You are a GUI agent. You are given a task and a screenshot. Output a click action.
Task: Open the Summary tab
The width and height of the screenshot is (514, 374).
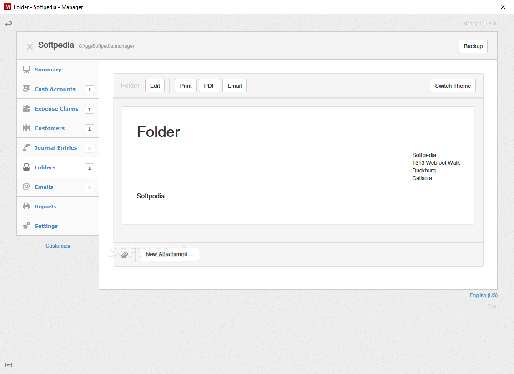coord(58,69)
